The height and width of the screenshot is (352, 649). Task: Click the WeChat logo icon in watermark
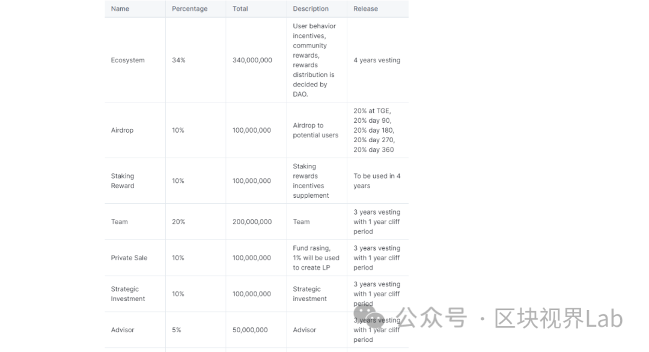tap(369, 317)
